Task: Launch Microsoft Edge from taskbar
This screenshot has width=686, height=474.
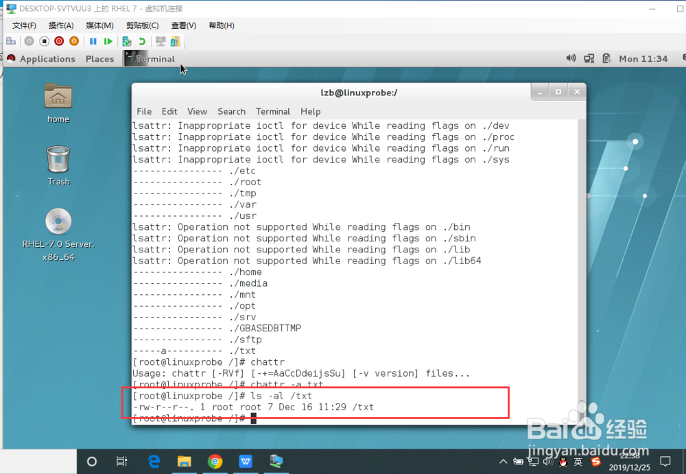Action: tap(154, 461)
